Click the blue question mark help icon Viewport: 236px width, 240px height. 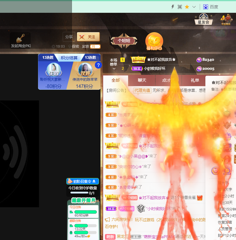pos(98,65)
